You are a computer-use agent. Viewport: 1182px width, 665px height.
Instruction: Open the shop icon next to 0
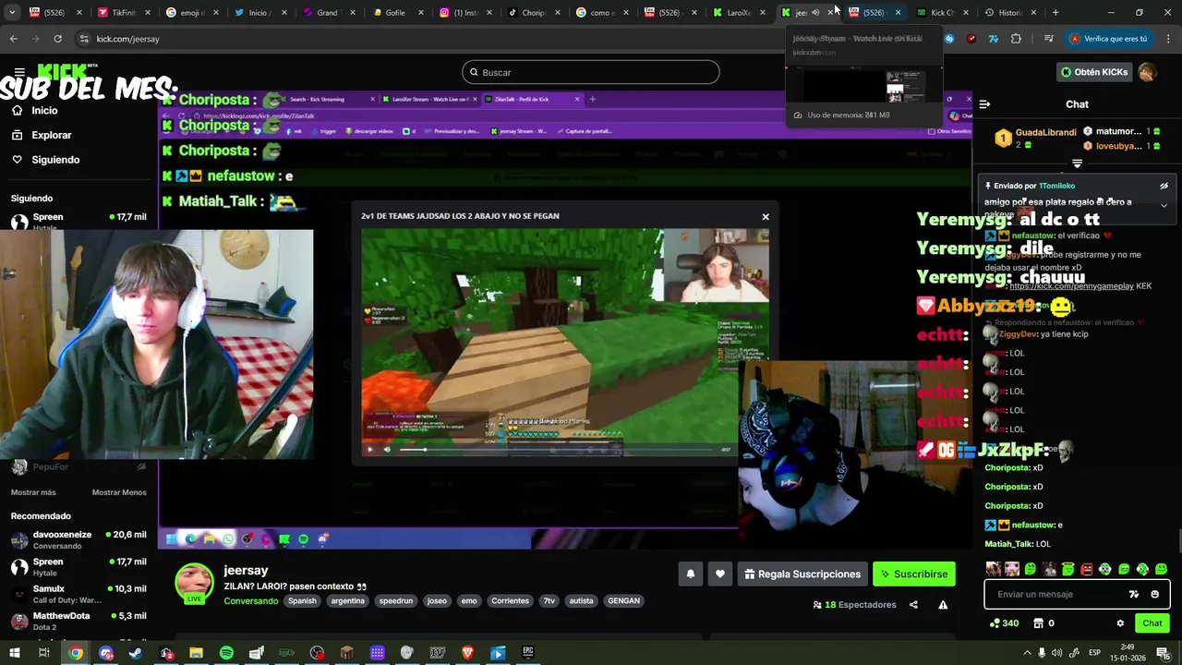(x=1038, y=623)
